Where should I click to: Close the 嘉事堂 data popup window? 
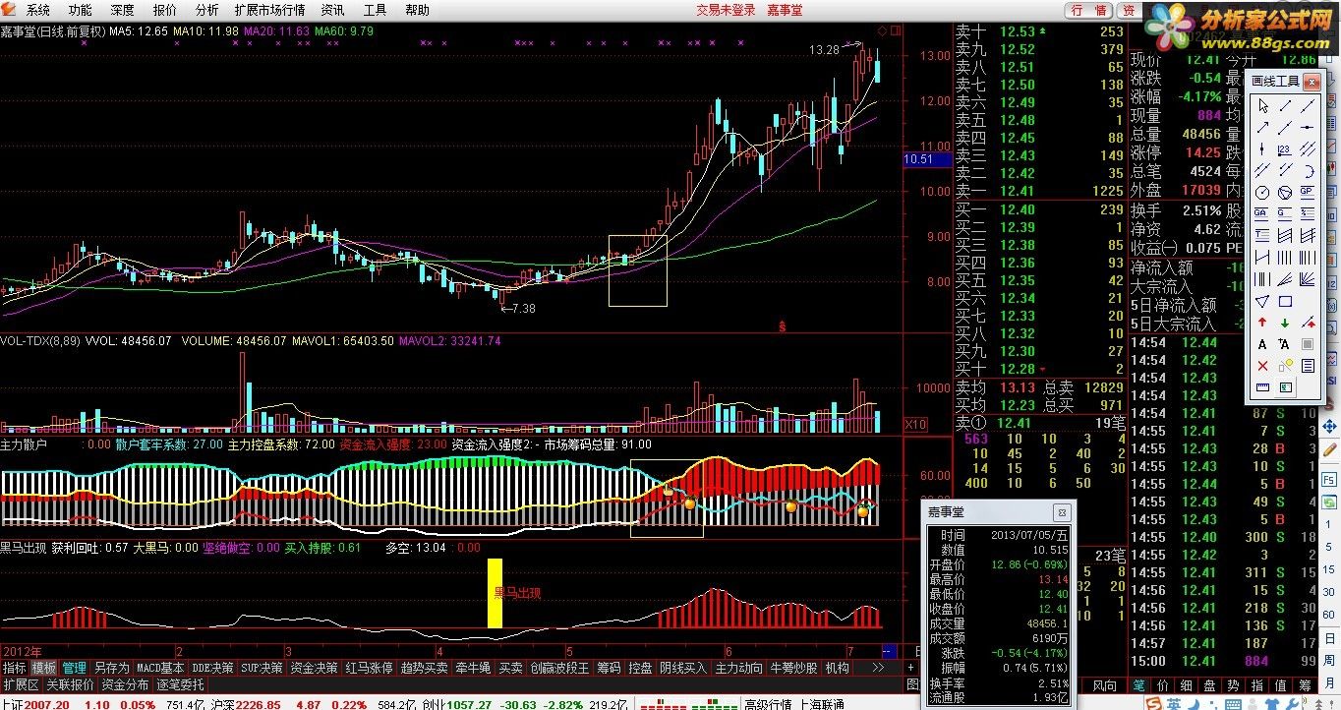1062,512
